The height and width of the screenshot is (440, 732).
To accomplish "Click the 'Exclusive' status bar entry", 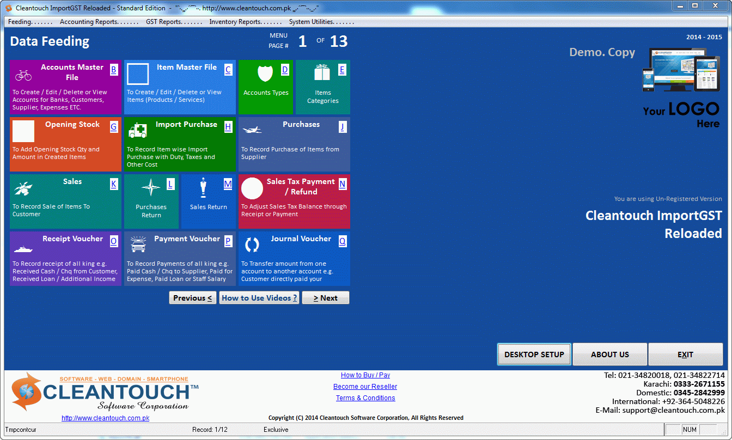I will [276, 430].
